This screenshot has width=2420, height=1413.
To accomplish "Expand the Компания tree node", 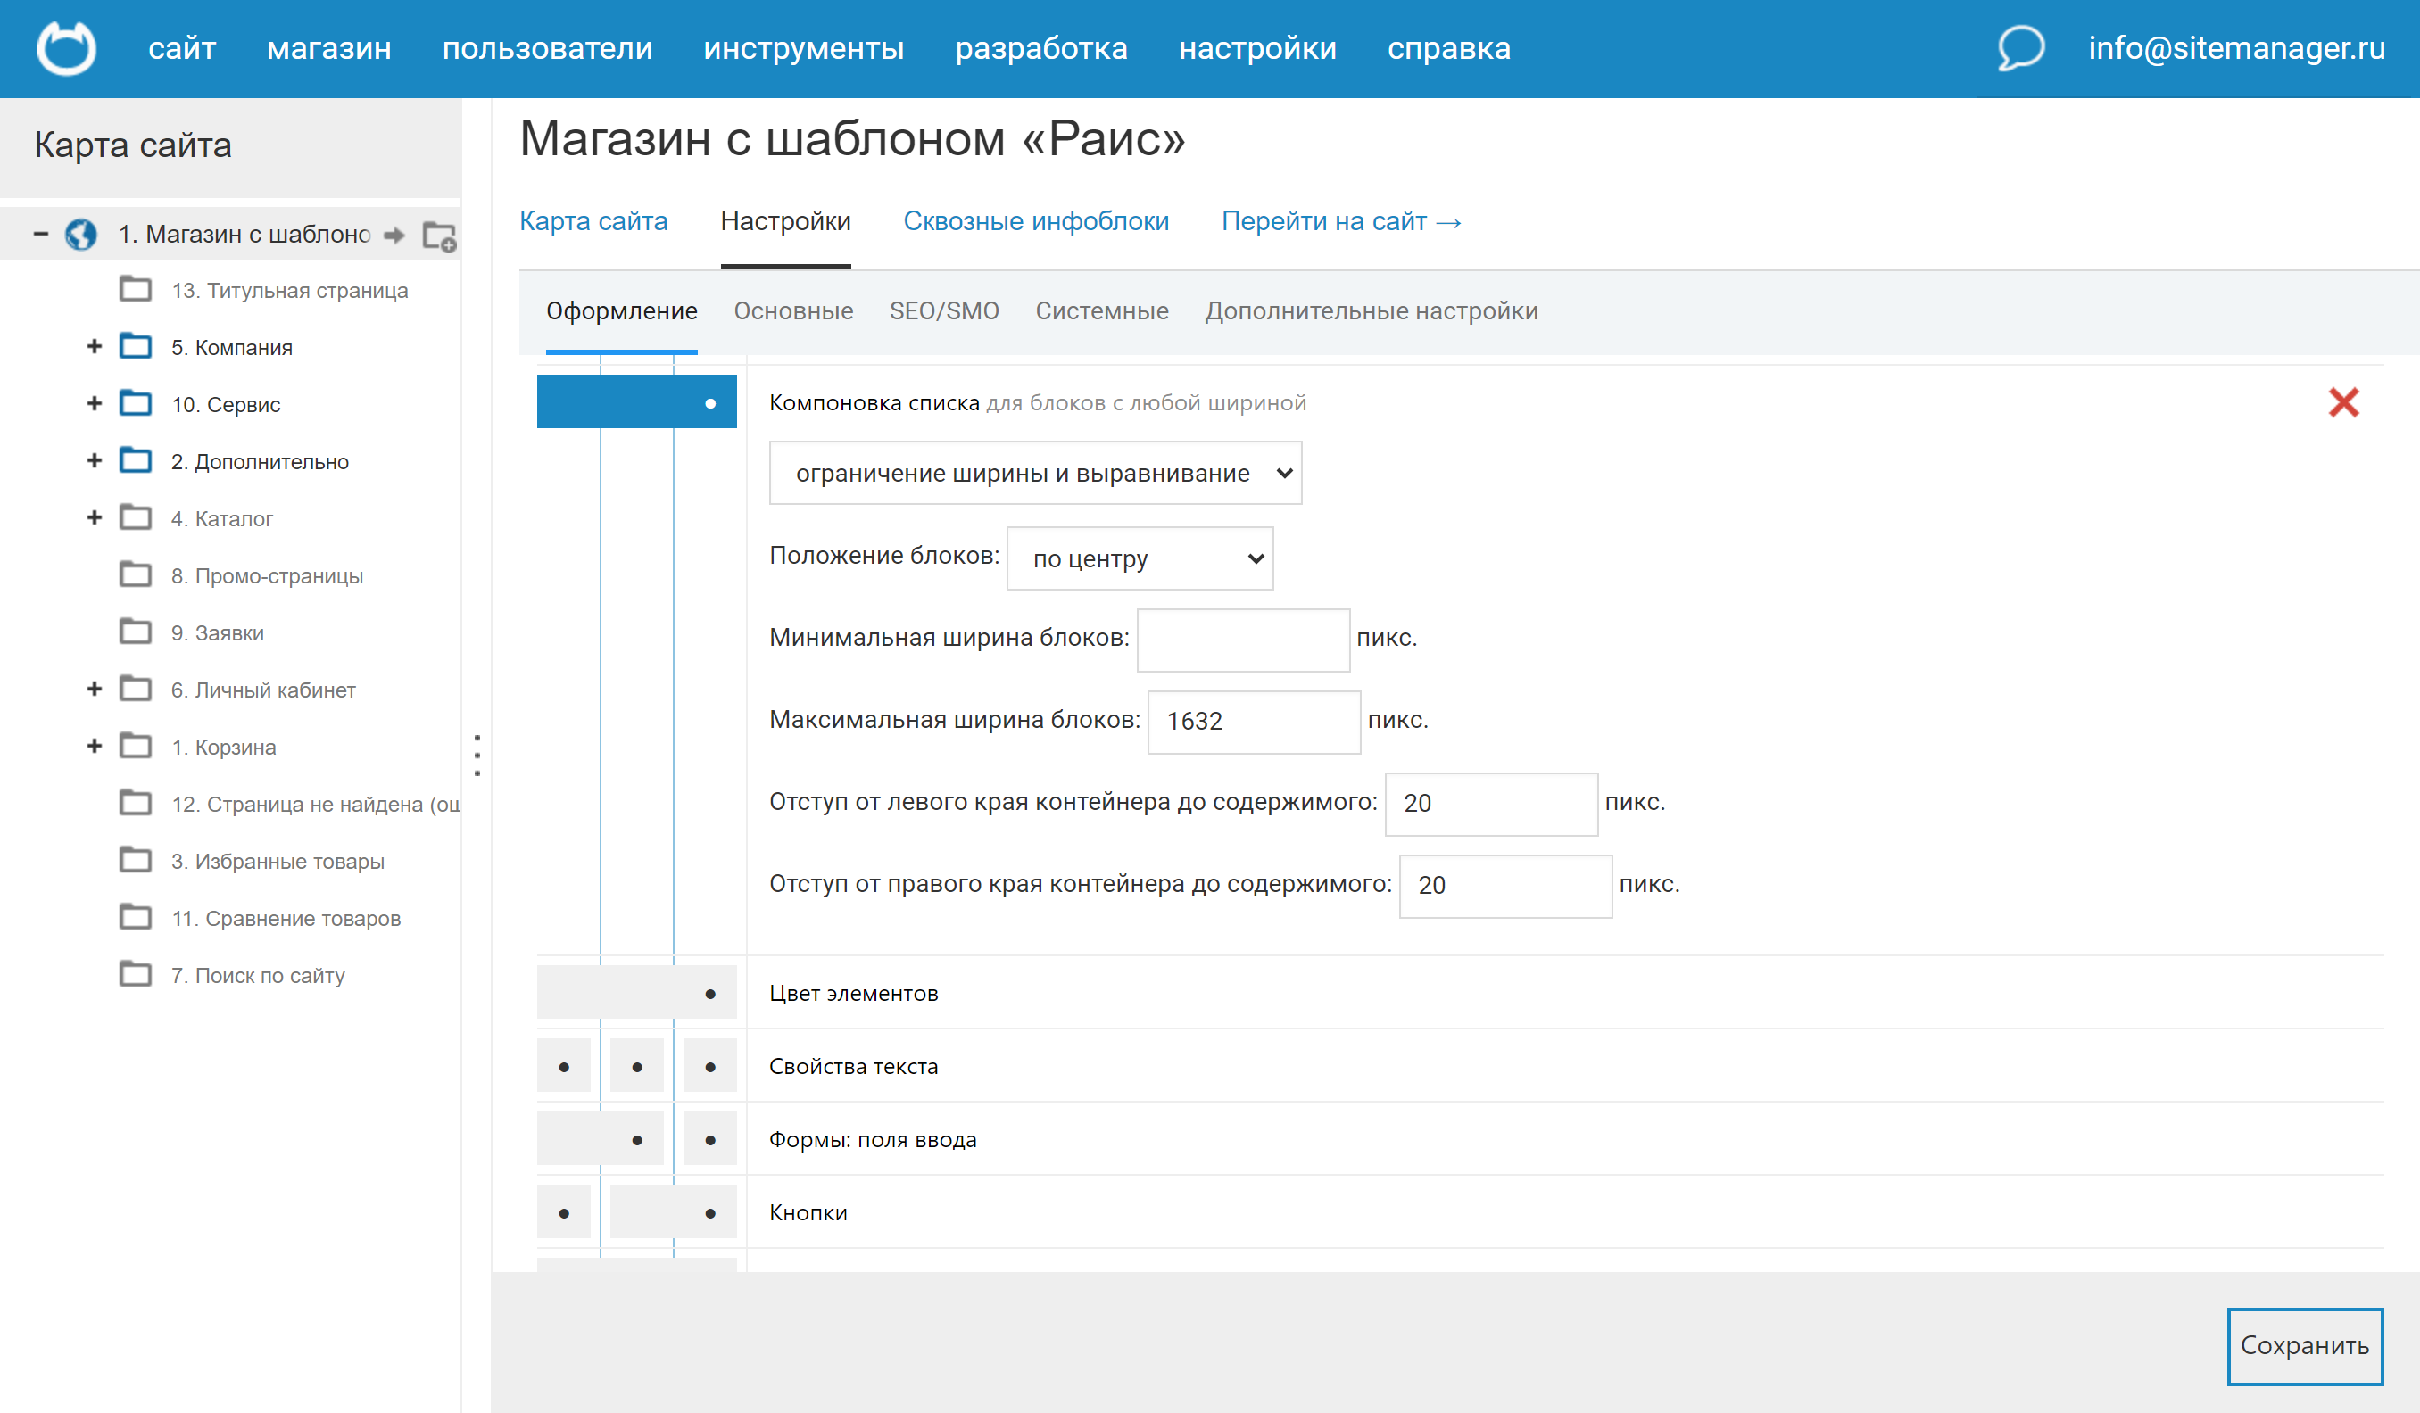I will pyautogui.click(x=94, y=346).
